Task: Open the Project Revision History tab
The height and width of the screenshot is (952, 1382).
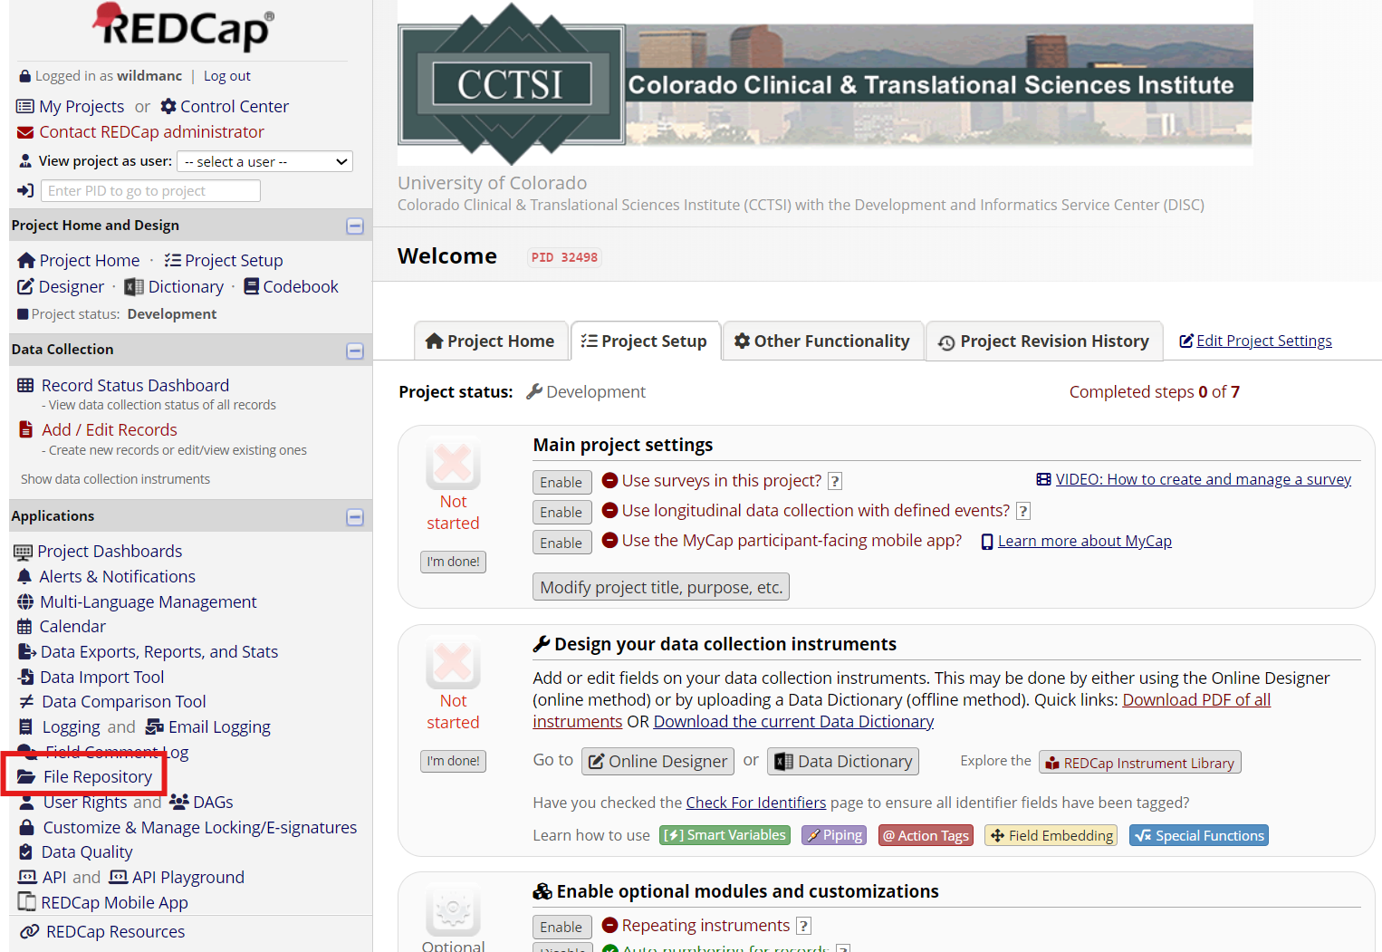Action: click(x=1043, y=341)
